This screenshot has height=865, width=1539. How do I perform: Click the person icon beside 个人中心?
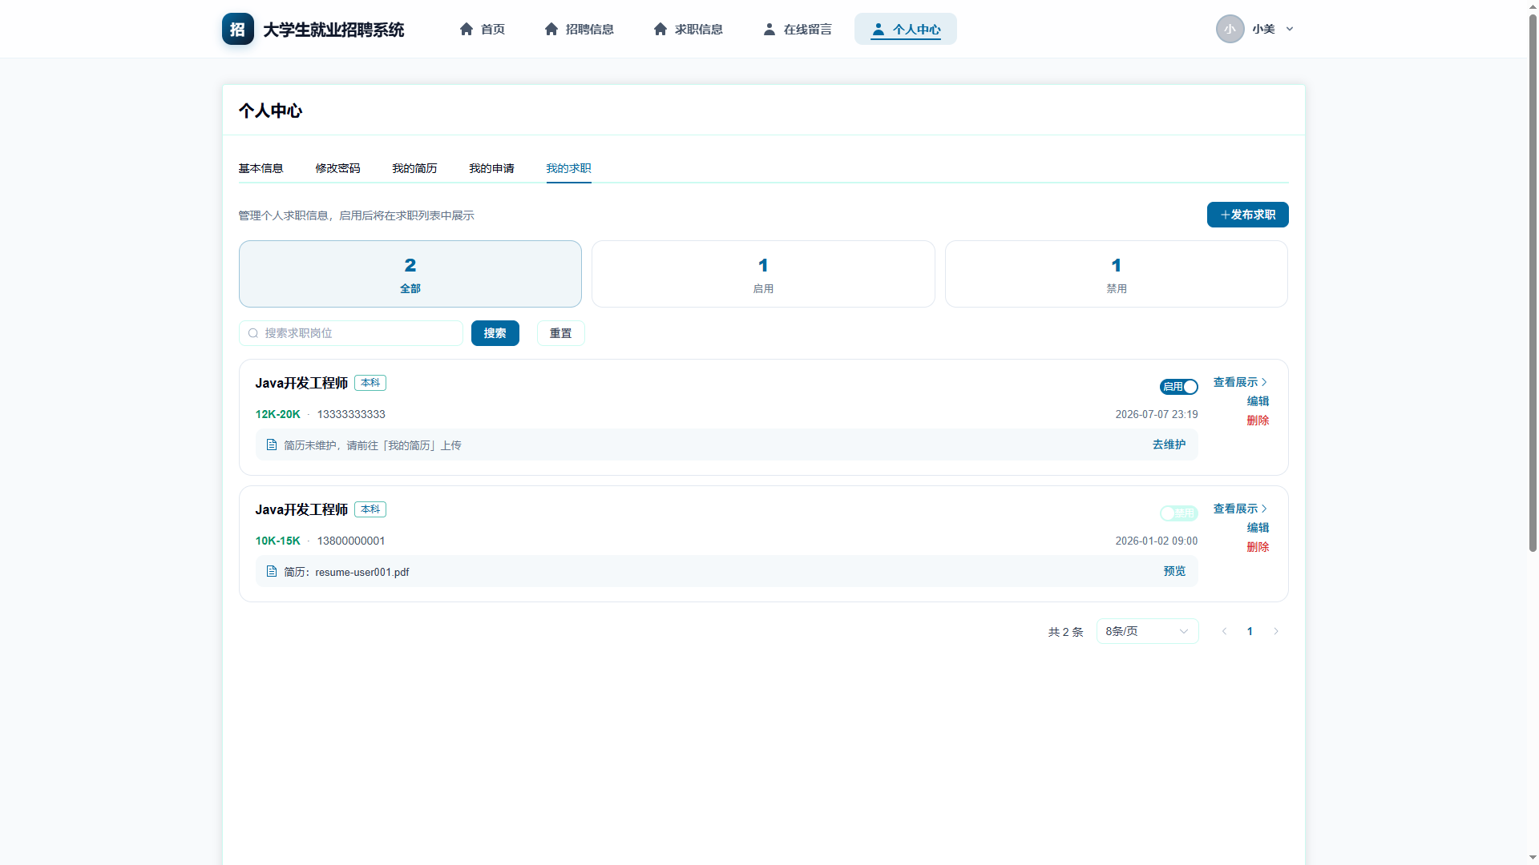[879, 29]
